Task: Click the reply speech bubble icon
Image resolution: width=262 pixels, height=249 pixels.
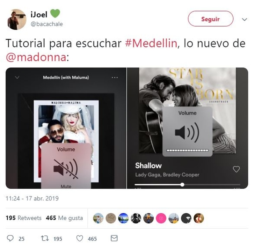Action: (x=10, y=238)
